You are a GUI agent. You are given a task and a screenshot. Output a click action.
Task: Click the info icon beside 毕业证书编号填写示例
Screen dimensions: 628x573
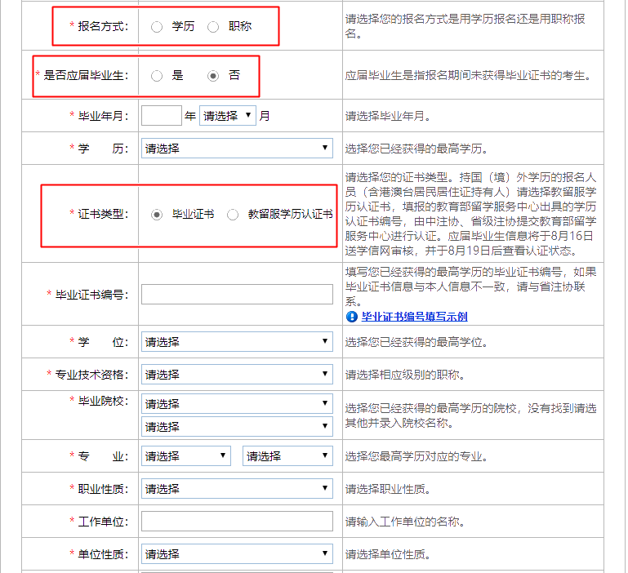(x=352, y=317)
